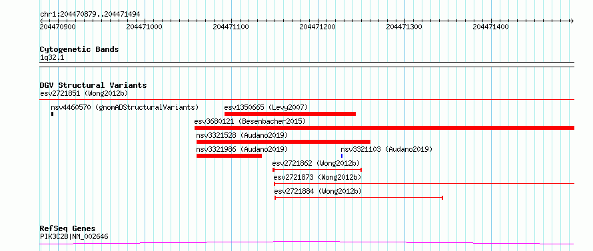Click ruler position 204471300

pyautogui.click(x=404, y=27)
